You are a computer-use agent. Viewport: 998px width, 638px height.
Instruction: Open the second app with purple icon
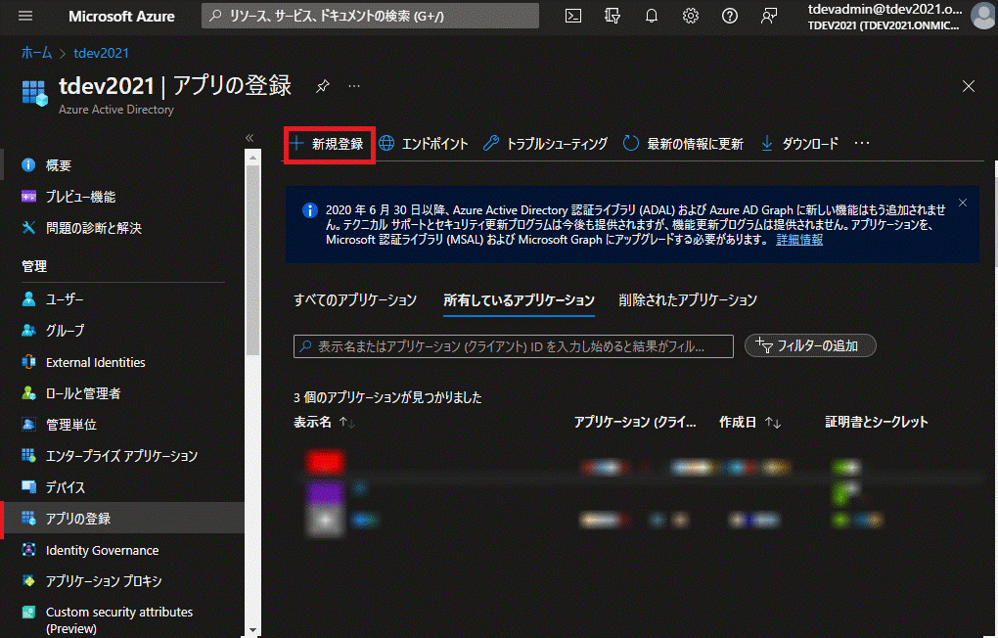[325, 492]
